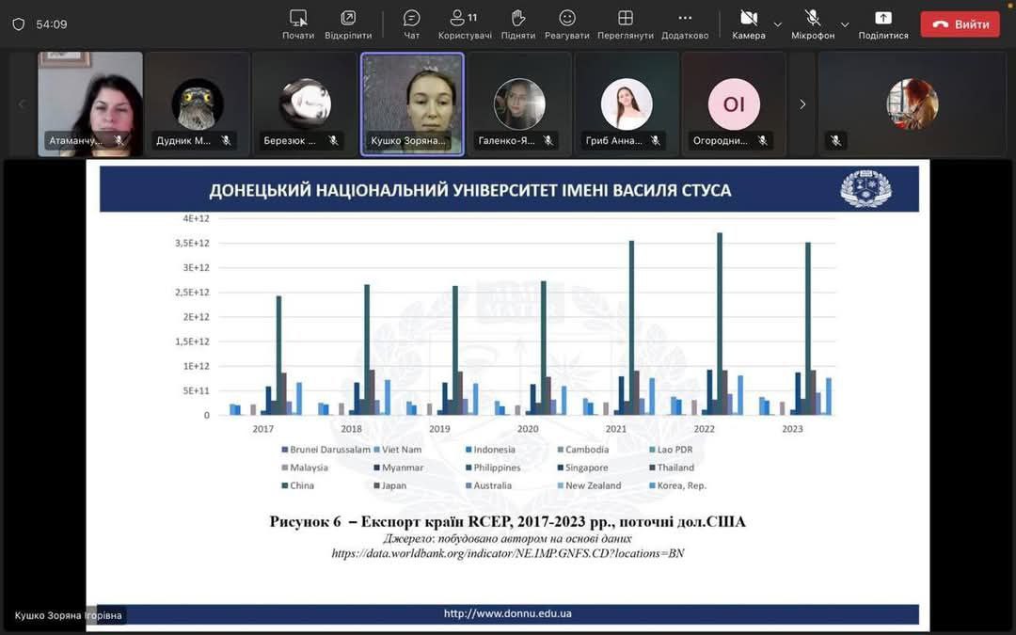Click the New Zealand legend label
Screen dimensions: 1016x635
coord(593,486)
